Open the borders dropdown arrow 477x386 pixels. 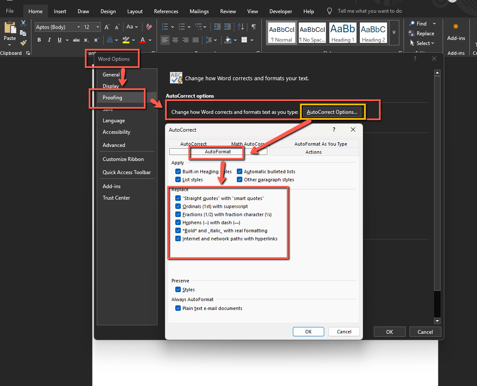[x=252, y=40]
